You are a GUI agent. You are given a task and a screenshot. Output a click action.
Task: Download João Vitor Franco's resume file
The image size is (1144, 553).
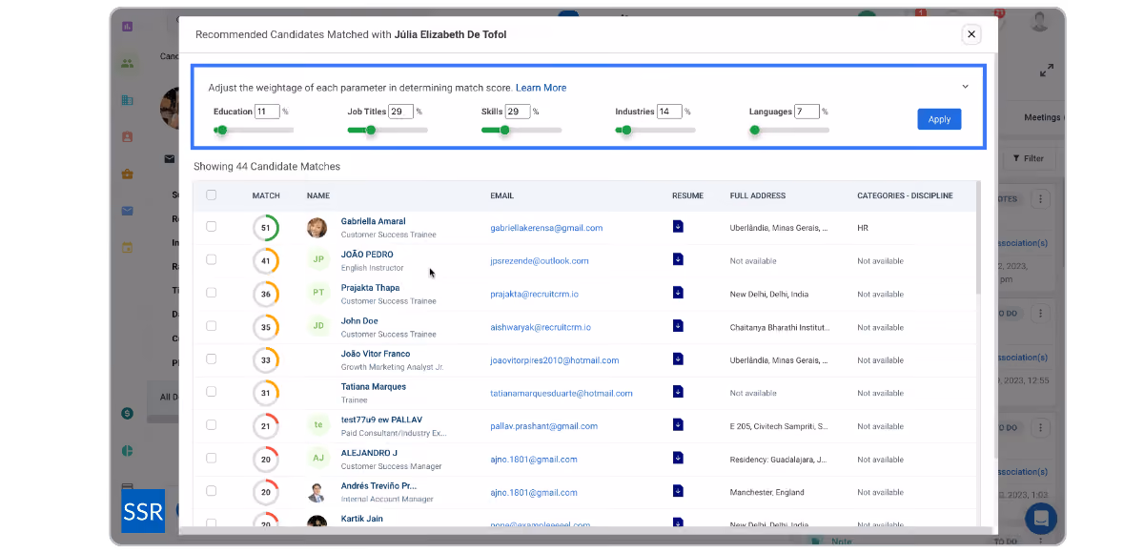point(678,359)
